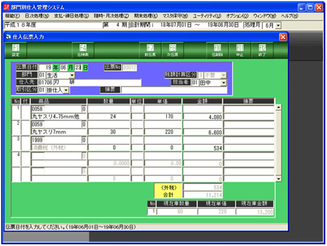The image size is (327, 246).
Task: Open the 日次処理(N) menu
Action: click(x=37, y=16)
